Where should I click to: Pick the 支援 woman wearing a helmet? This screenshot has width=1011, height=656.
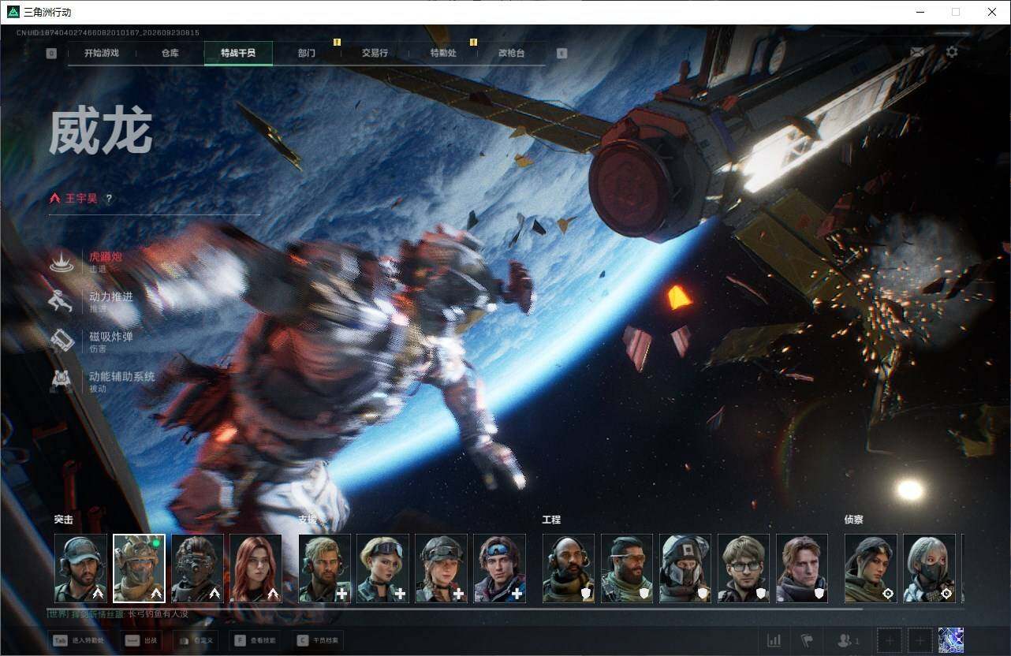[x=442, y=568]
